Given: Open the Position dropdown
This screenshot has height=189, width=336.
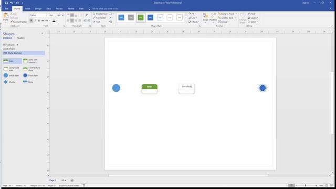Looking at the screenshot, I should coord(213,17).
